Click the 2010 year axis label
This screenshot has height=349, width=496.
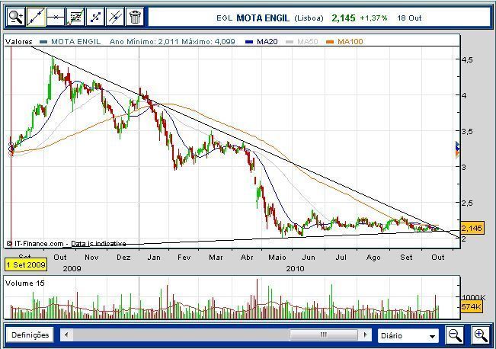(295, 269)
